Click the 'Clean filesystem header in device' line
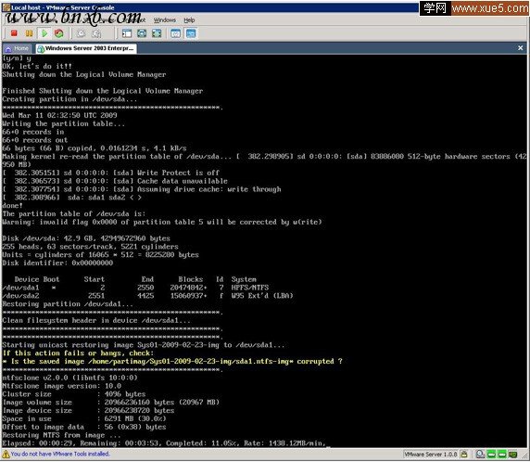Screen dimensions: 530x462 (x=96, y=320)
